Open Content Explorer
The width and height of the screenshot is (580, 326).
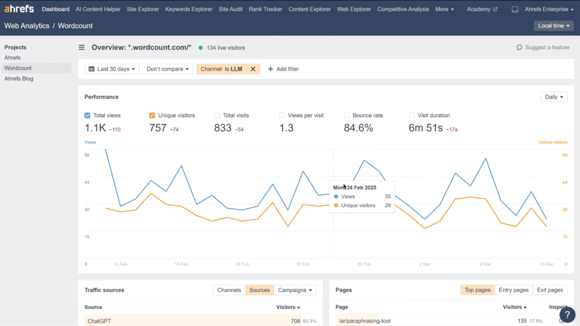[310, 9]
